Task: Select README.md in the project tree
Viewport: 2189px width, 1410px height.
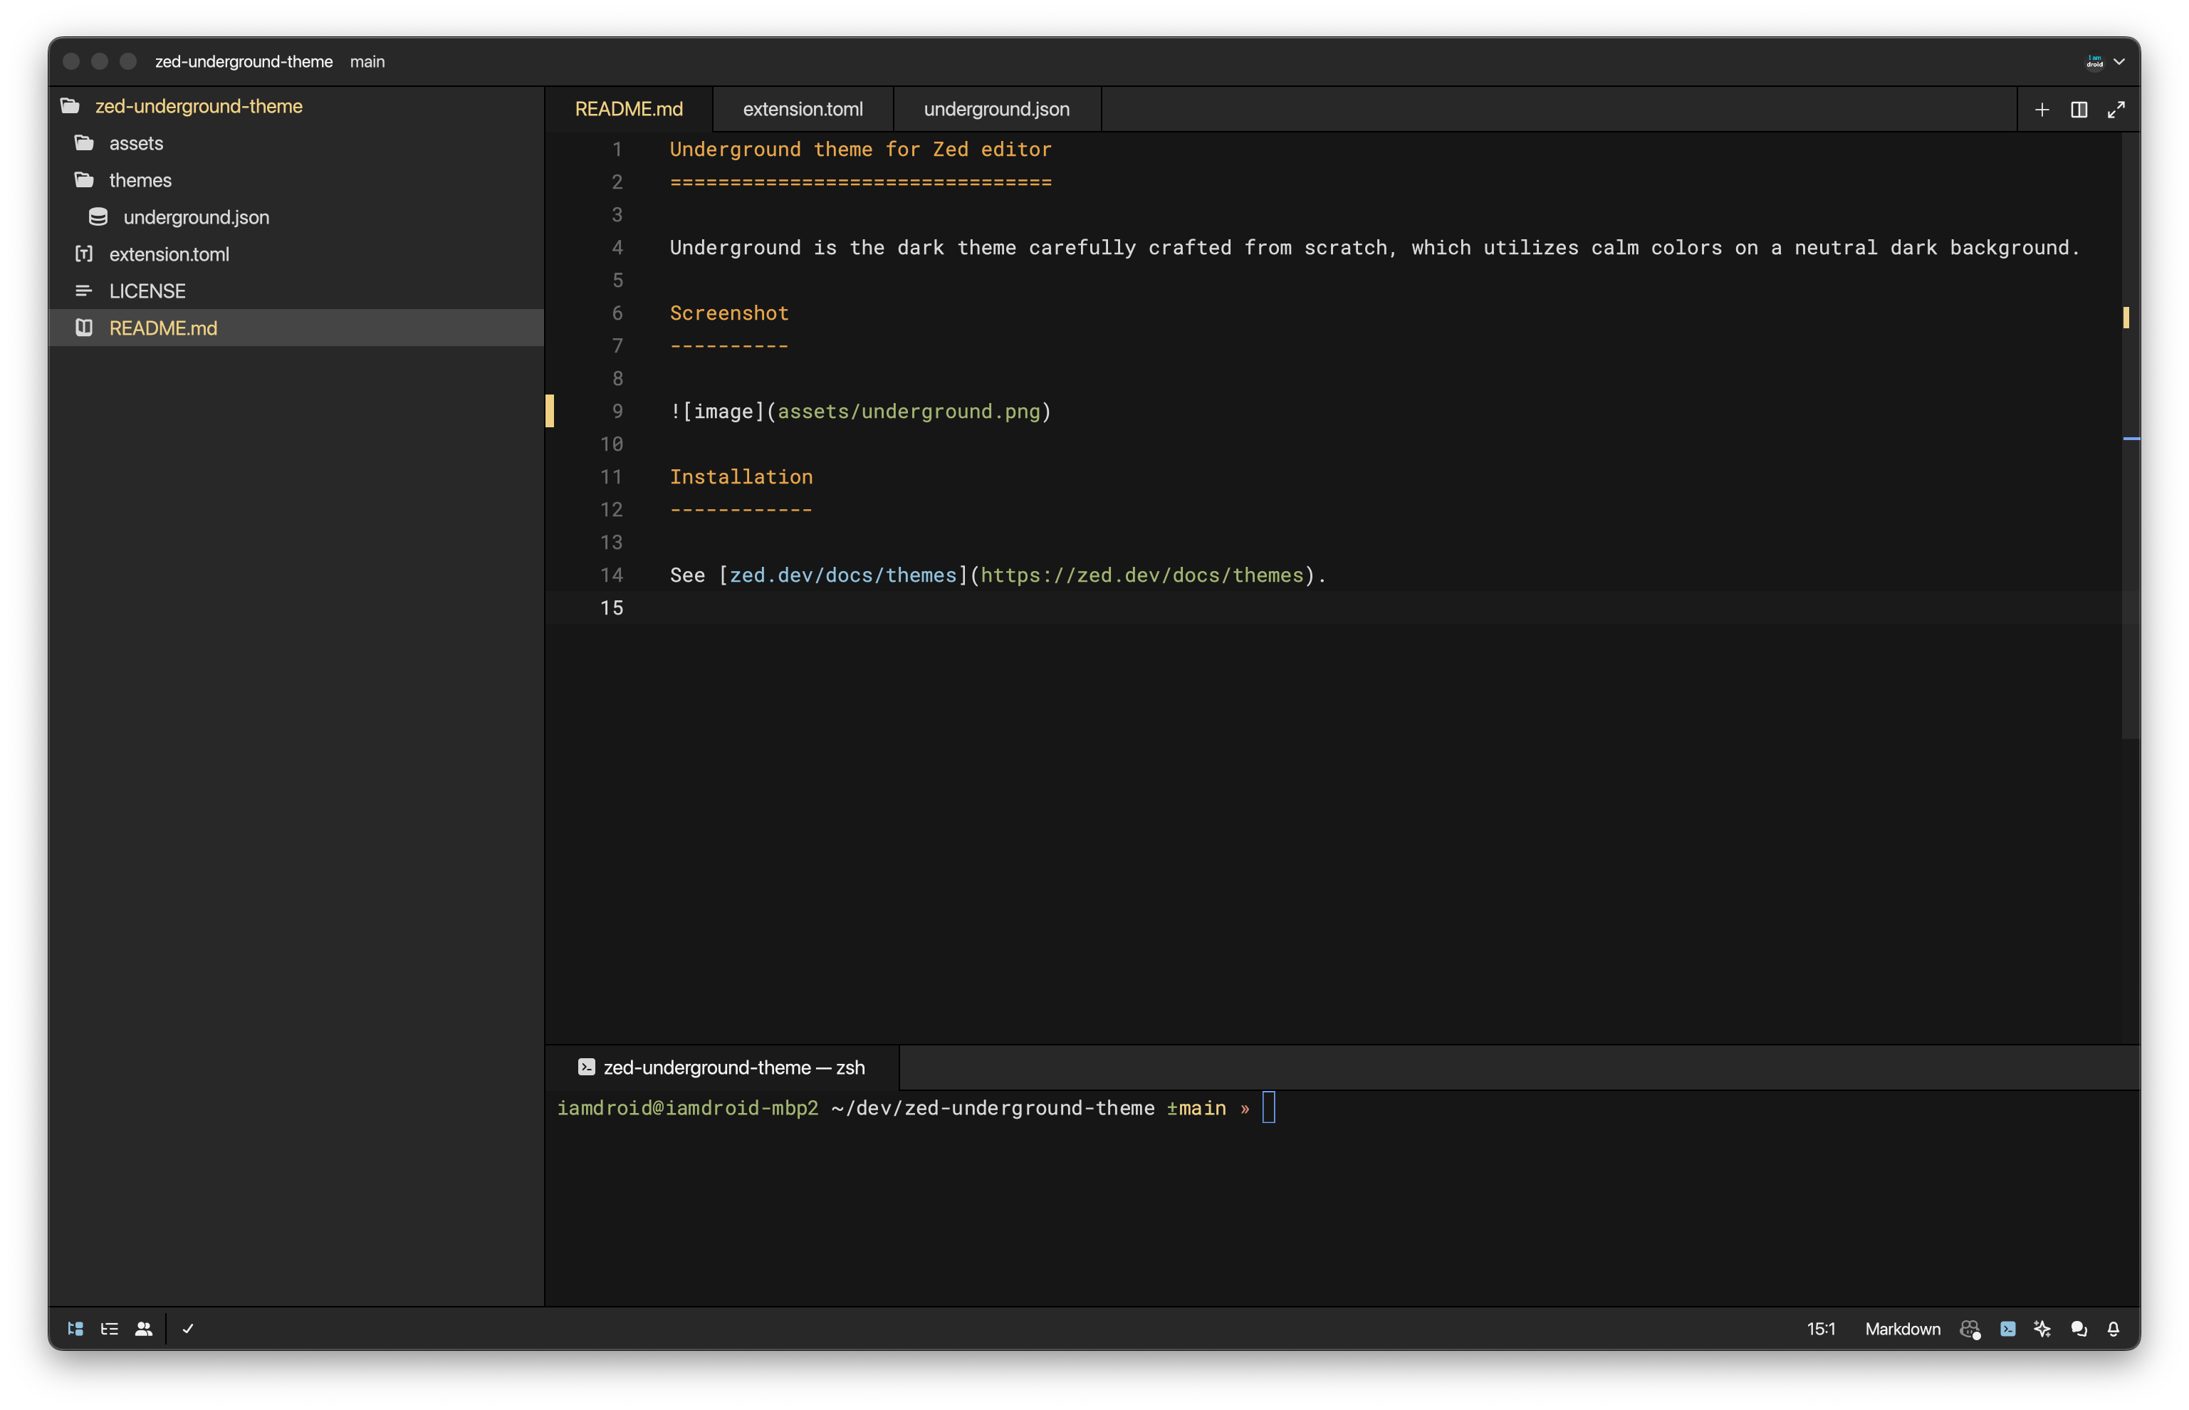Action: (x=297, y=328)
